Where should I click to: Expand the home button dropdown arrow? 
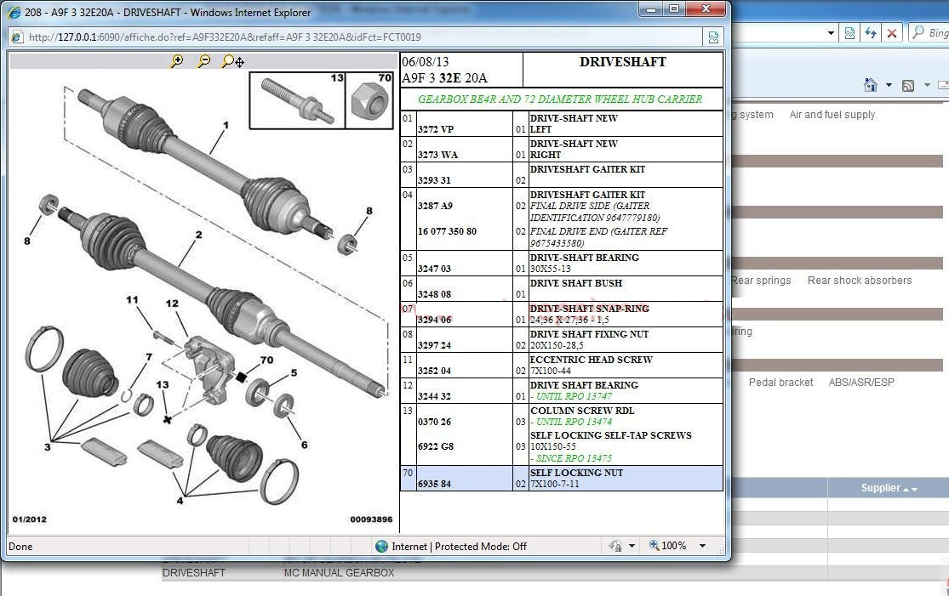(x=889, y=85)
